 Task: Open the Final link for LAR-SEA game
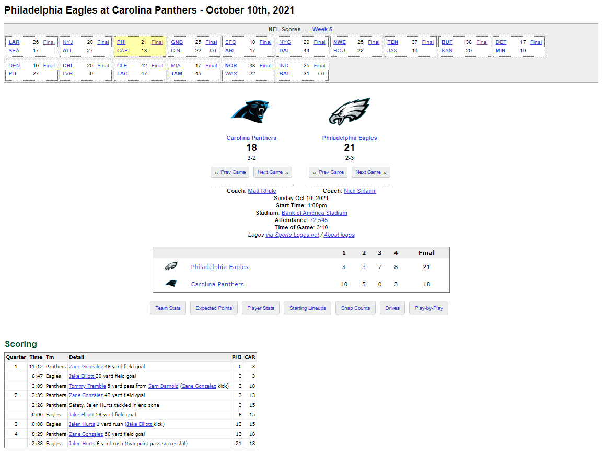pos(49,42)
